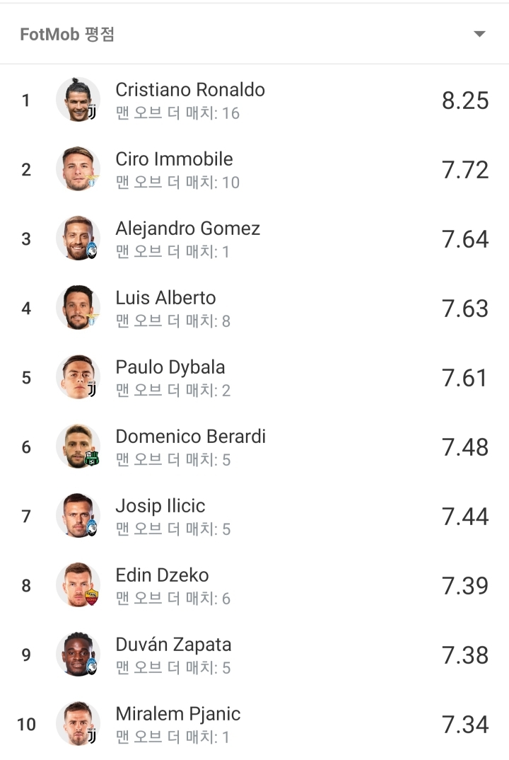The image size is (509, 760).
Task: Select Luis Alberto's player avatar
Action: tap(77, 307)
